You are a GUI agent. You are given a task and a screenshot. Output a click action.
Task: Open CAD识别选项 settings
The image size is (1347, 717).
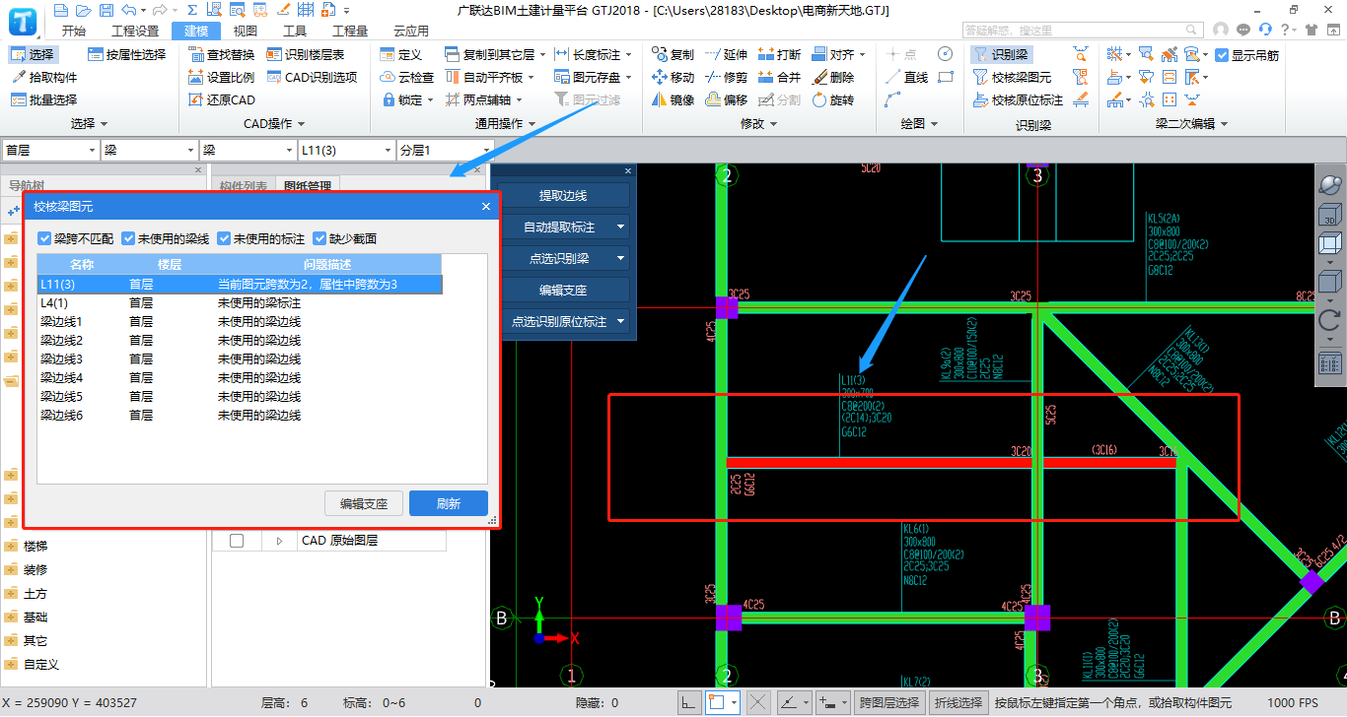coord(312,77)
